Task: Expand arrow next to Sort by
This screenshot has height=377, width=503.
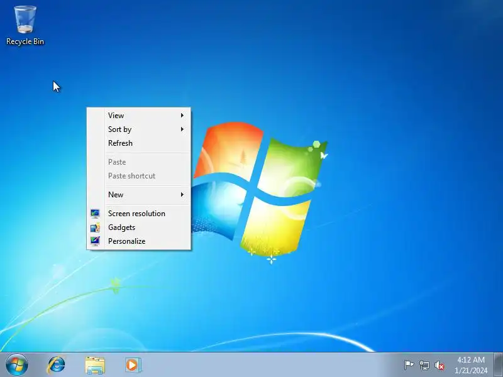Action: (x=182, y=129)
